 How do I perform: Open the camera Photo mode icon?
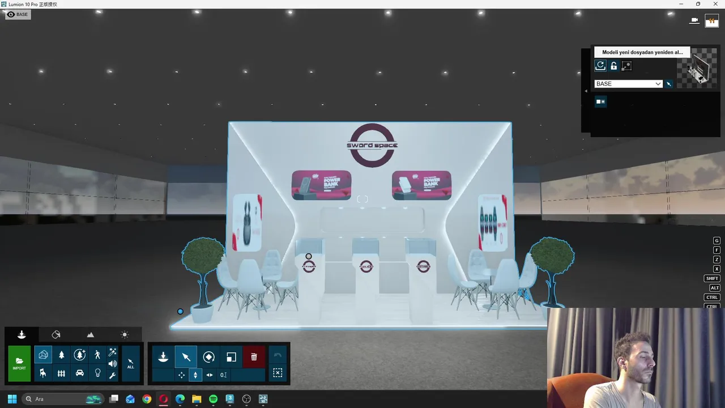pos(694,20)
